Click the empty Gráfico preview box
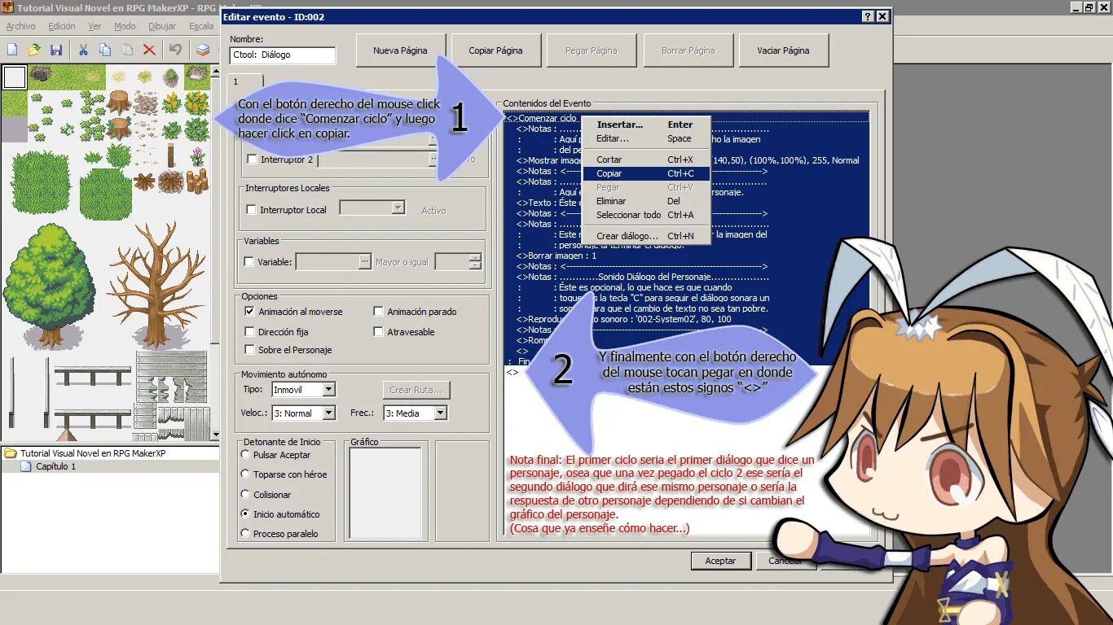This screenshot has height=625, width=1113. tap(385, 492)
